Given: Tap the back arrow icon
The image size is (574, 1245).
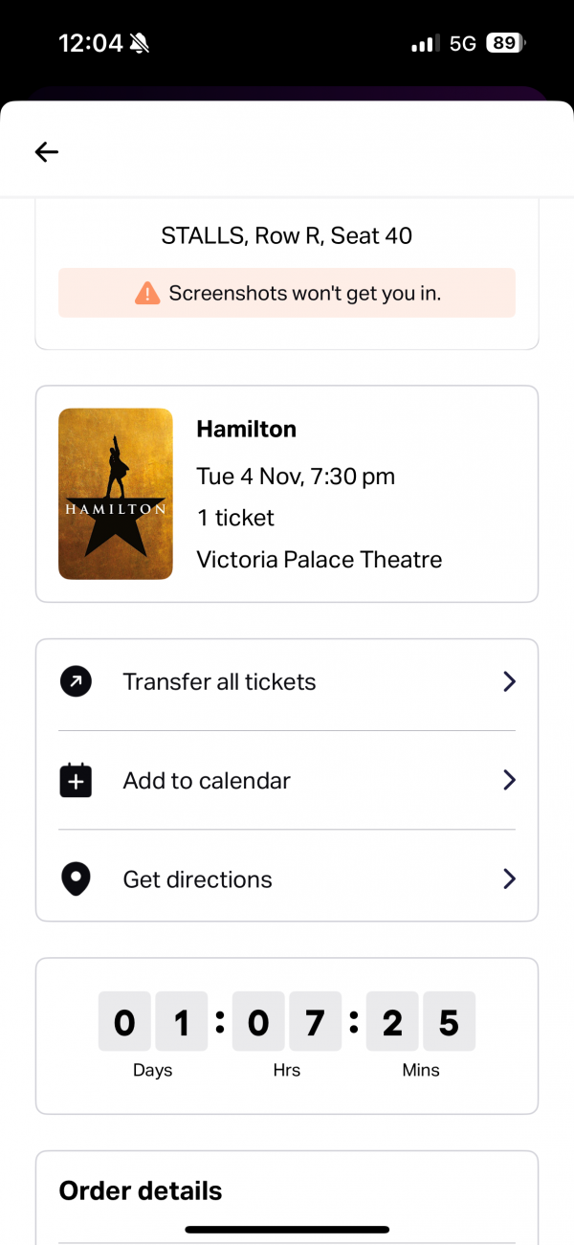Looking at the screenshot, I should pyautogui.click(x=47, y=151).
